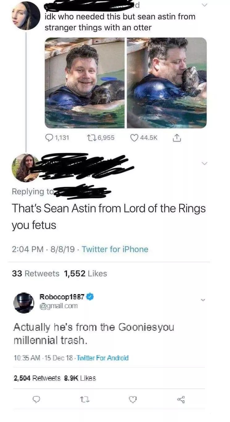Open the first poster's profile picture
This screenshot has height=422, width=230.
(26, 16)
